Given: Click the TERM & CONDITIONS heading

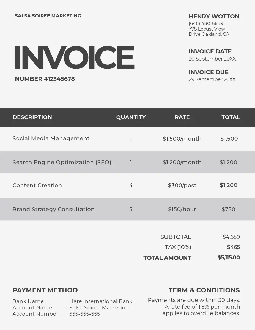Looking at the screenshot, I should (204, 290).
